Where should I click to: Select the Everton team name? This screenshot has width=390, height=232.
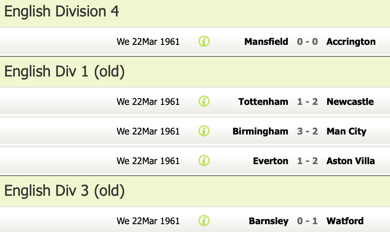coord(270,161)
